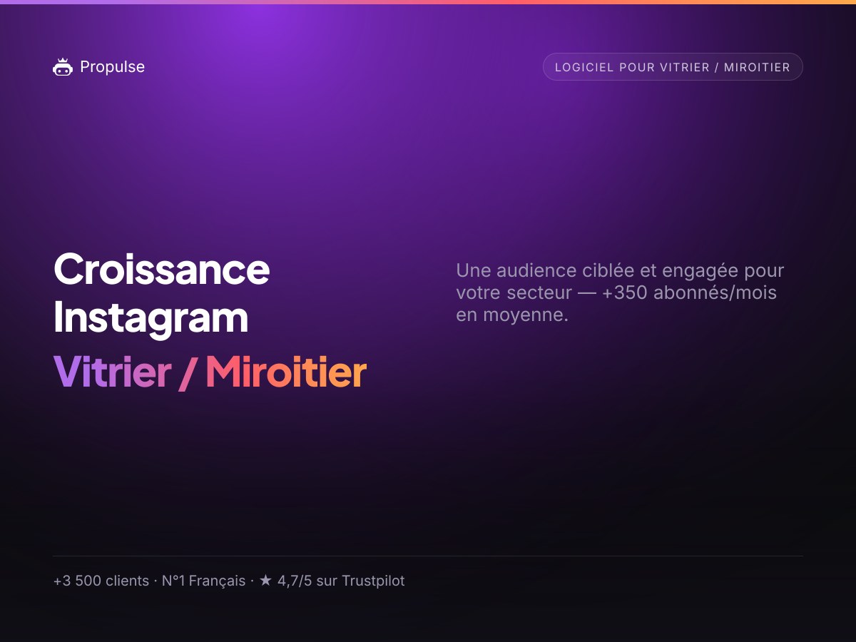
Task: Select the Croissance Instagram heading
Action: (x=162, y=293)
